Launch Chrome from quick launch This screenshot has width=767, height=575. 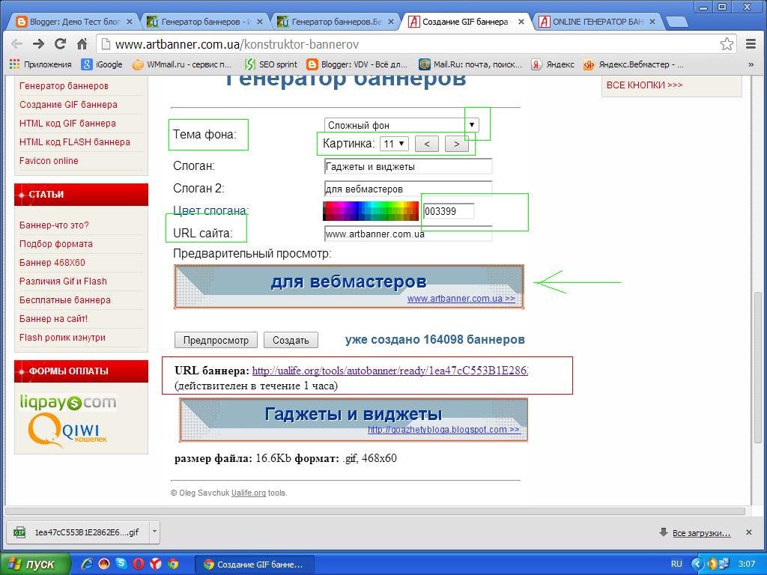coord(173,564)
